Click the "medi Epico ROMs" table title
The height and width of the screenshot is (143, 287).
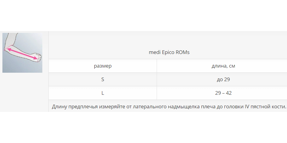pyautogui.click(x=169, y=52)
